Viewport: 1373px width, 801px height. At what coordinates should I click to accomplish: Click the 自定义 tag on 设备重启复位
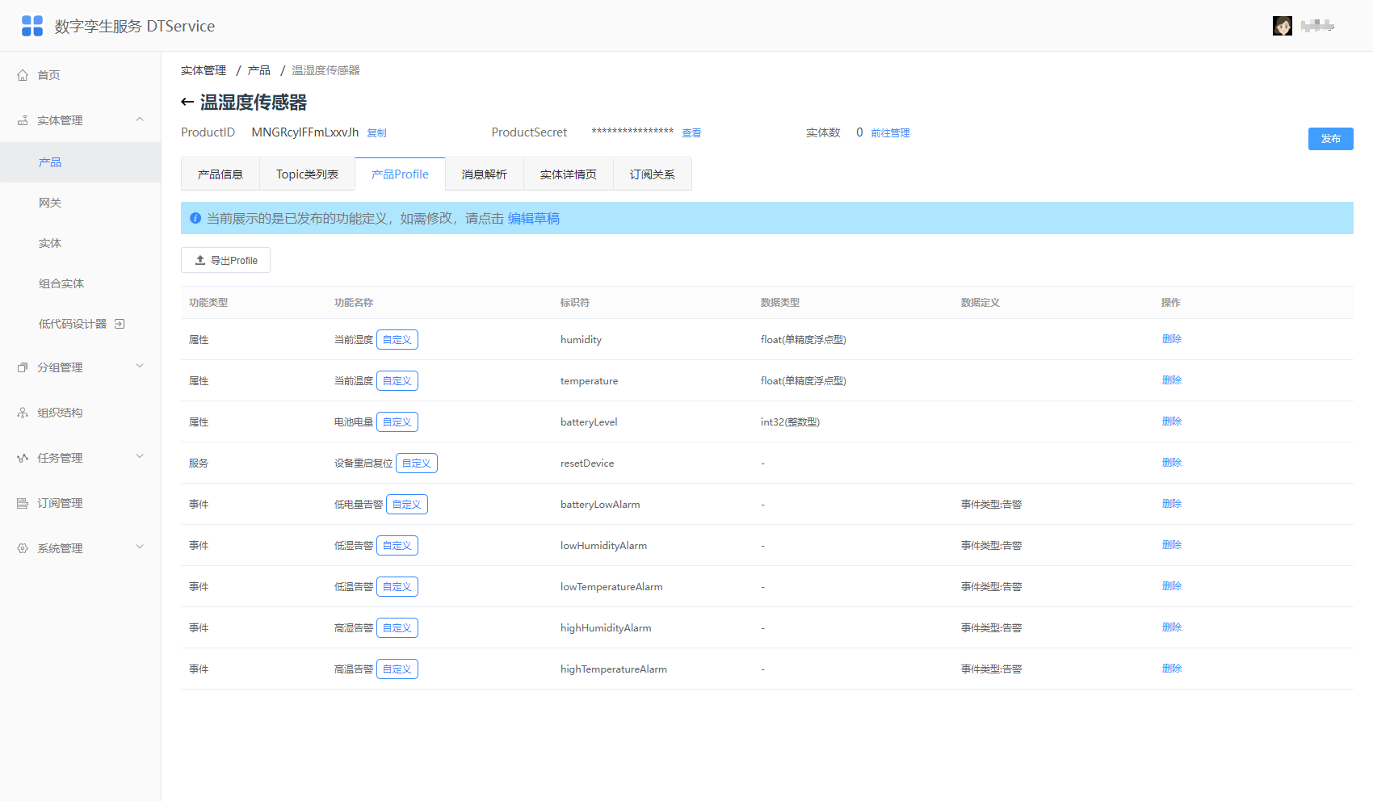click(417, 463)
